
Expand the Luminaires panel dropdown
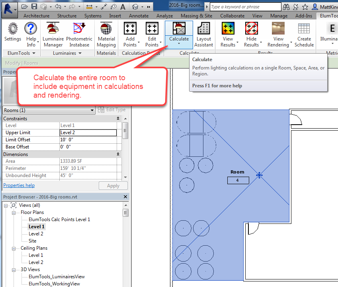80,53
